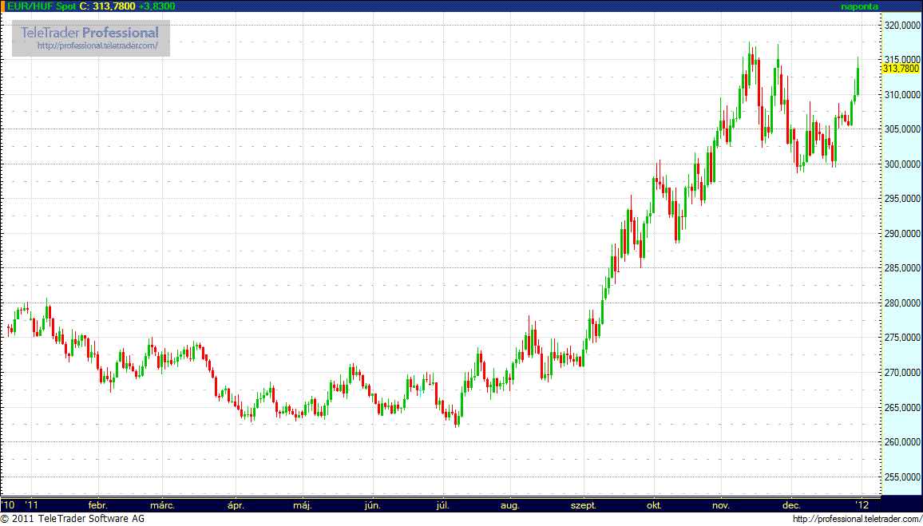Click the aug. month label
Screen dimensions: 923x526
(x=509, y=505)
